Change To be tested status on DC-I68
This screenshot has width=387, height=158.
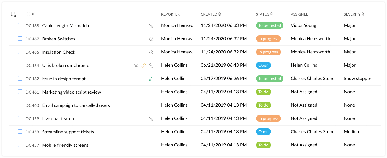[270, 25]
